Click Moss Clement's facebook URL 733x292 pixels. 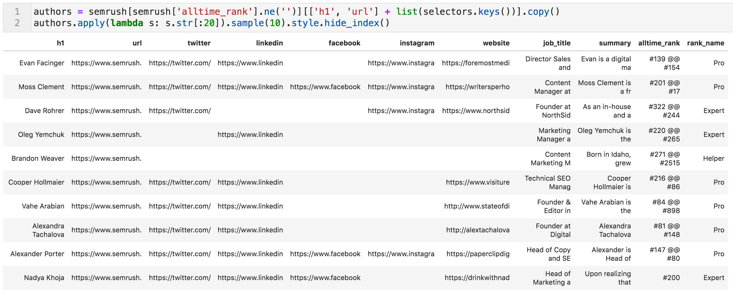click(x=325, y=87)
